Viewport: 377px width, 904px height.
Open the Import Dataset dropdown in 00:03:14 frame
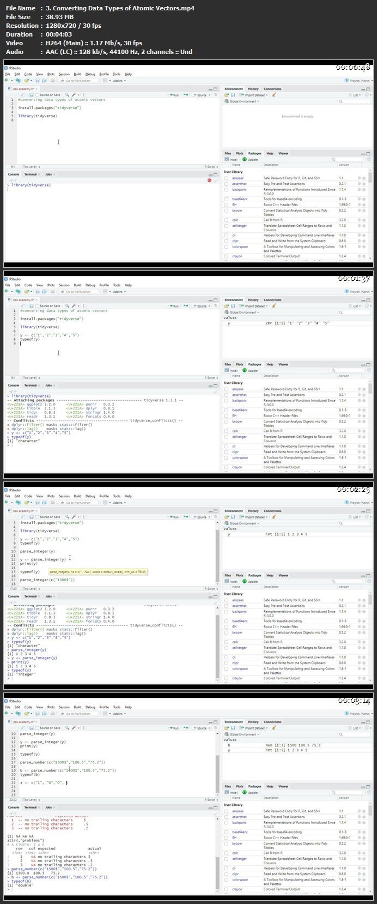click(x=252, y=728)
